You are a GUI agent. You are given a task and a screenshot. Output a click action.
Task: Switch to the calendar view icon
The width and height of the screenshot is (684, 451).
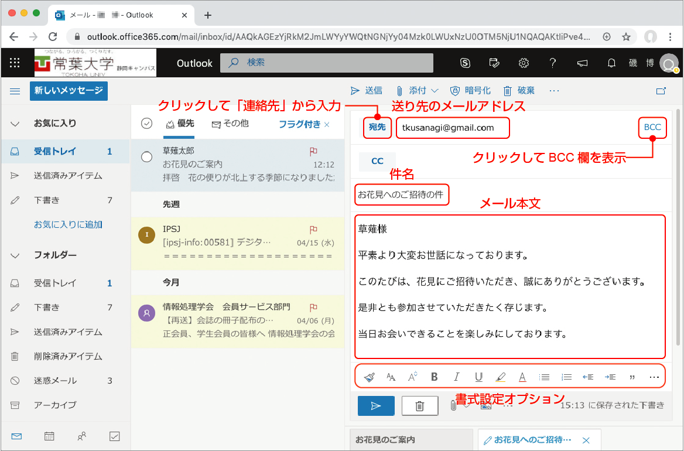[x=49, y=436]
